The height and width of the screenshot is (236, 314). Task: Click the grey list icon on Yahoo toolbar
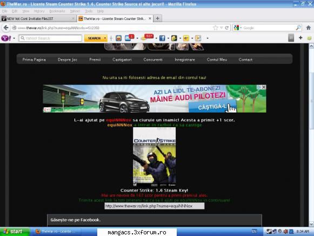(x=291, y=38)
